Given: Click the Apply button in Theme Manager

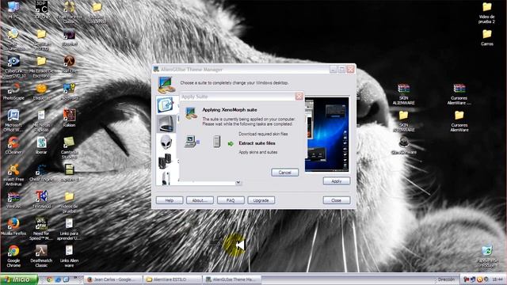Looking at the screenshot, I should coord(336,181).
